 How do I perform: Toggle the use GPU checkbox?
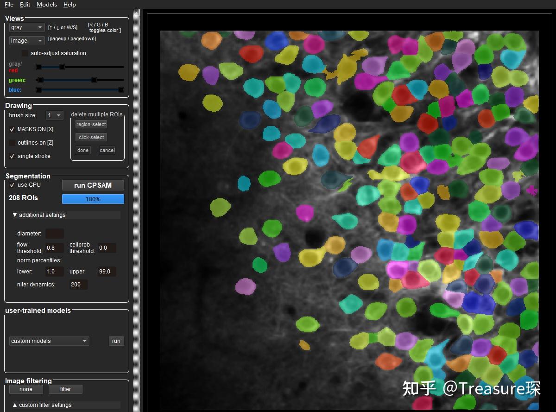[12, 185]
